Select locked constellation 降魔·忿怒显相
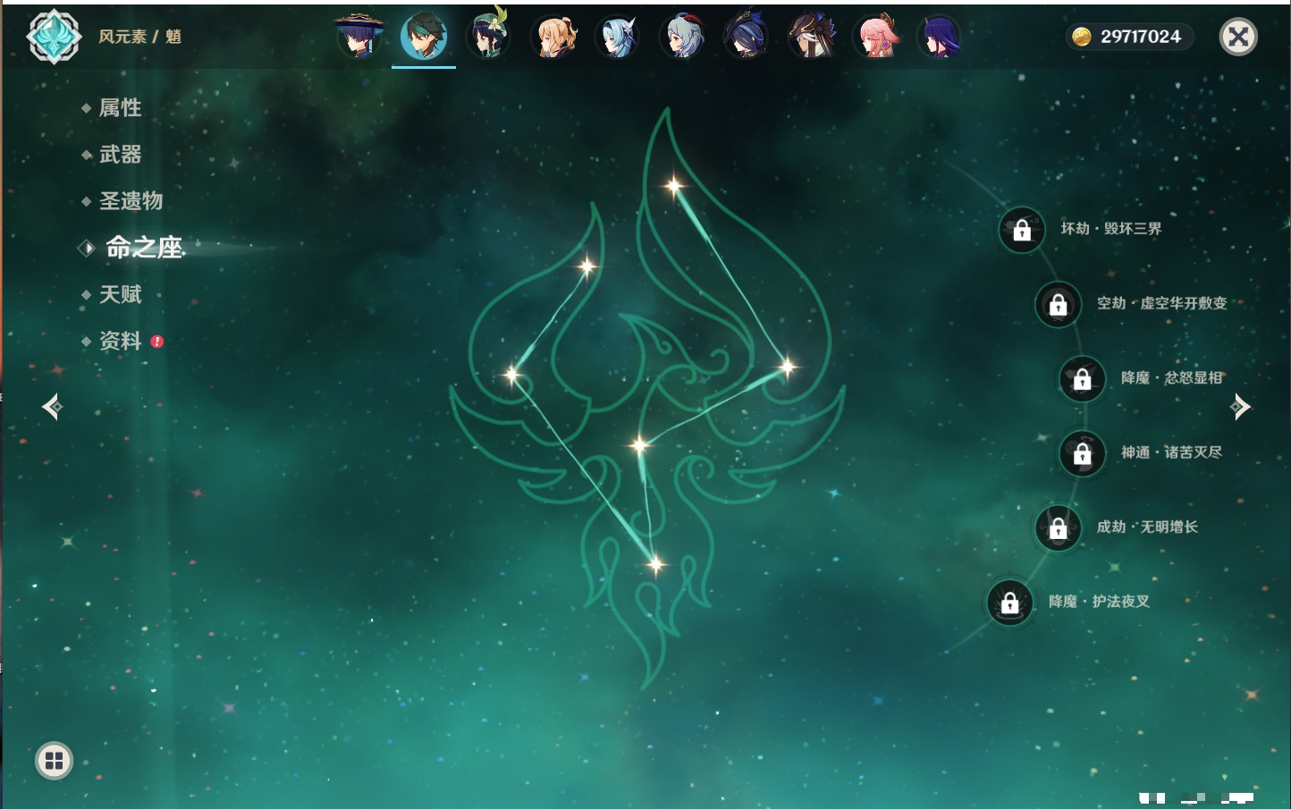1291x809 pixels. point(1082,378)
